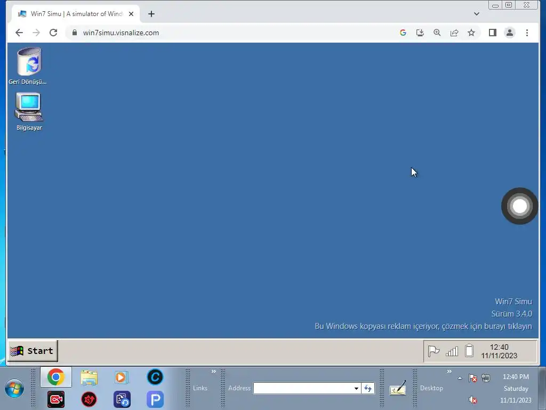Click the Google icon in omnibox

pos(403,33)
